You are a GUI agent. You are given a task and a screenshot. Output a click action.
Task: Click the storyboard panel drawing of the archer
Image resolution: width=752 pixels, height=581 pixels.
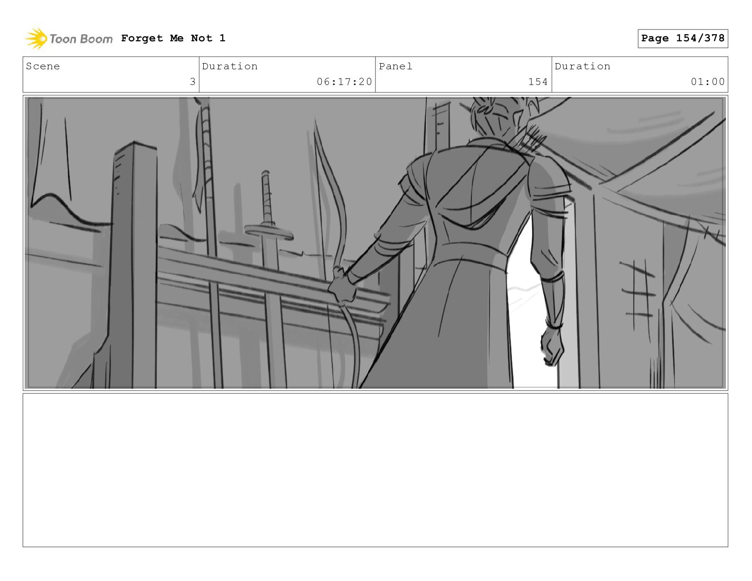375,243
